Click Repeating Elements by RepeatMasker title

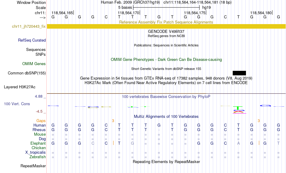click(x=166, y=162)
